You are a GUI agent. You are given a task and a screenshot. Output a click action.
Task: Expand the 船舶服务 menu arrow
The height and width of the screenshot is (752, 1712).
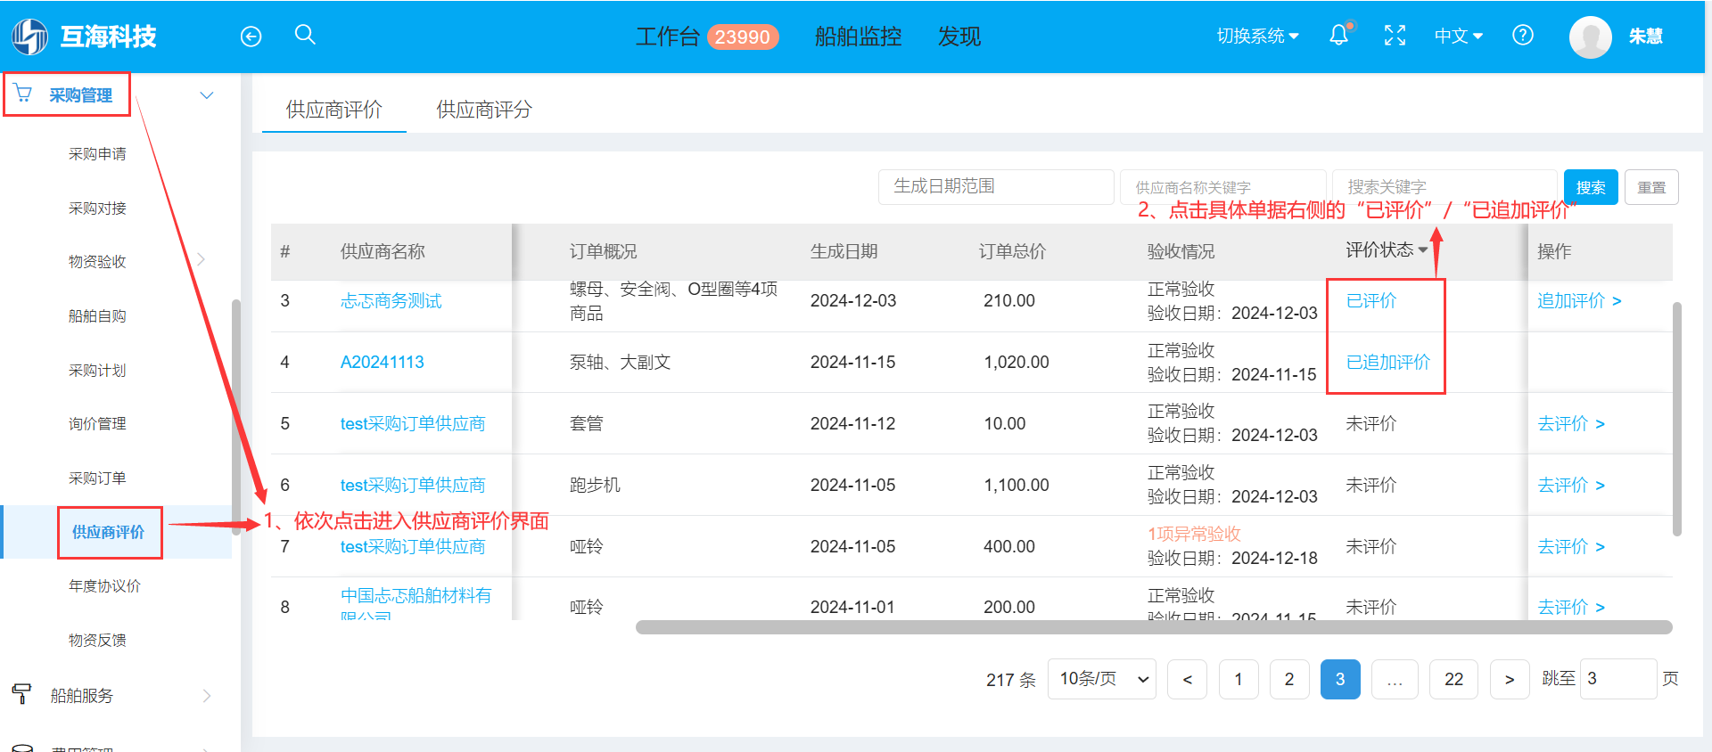pos(207,696)
